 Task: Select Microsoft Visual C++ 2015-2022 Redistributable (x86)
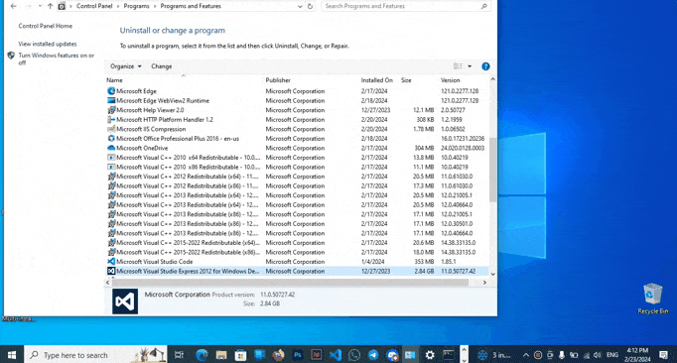[297, 252]
